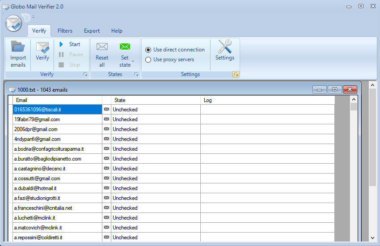Viewport: 380px width, 246px height.
Task: Click the outer window vertical scrollbar thumb
Action: [373, 137]
